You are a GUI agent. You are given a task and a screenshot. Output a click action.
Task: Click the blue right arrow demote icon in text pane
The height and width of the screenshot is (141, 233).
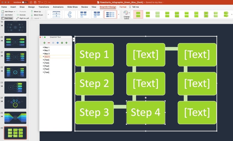tap(58, 43)
